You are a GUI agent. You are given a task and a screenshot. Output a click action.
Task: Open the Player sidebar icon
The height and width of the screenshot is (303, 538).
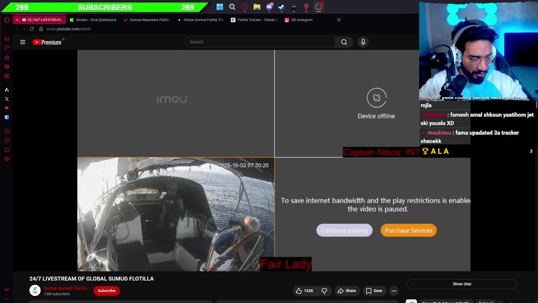pyautogui.click(x=7, y=131)
